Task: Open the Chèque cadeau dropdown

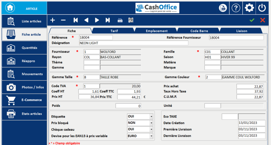Action: click(x=151, y=129)
